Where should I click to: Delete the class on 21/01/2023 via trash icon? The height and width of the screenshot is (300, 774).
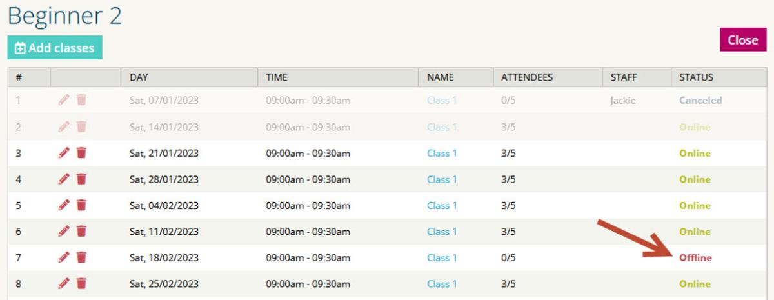pyautogui.click(x=81, y=153)
